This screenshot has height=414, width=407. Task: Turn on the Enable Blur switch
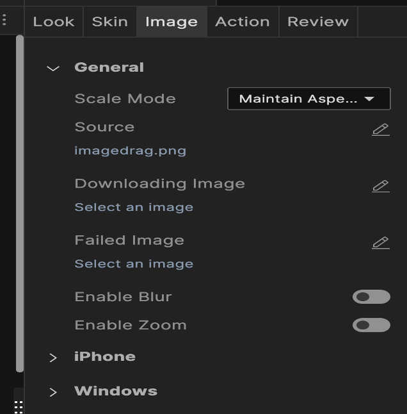(x=371, y=297)
